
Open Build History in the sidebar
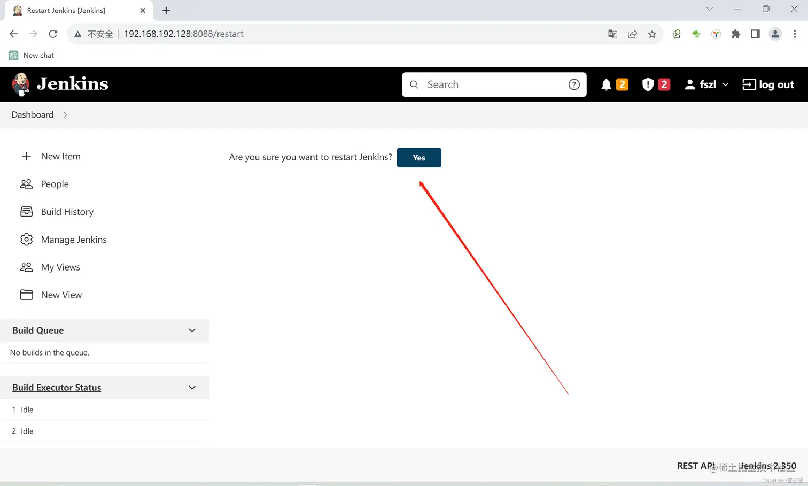tap(67, 212)
